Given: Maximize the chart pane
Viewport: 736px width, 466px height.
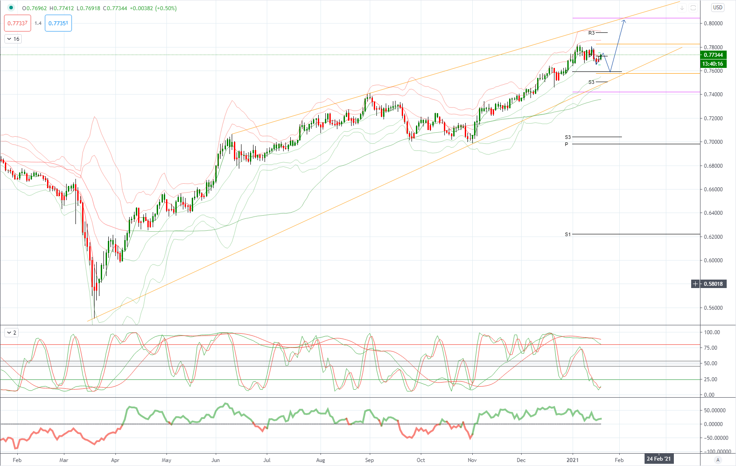Looking at the screenshot, I should [x=693, y=8].
